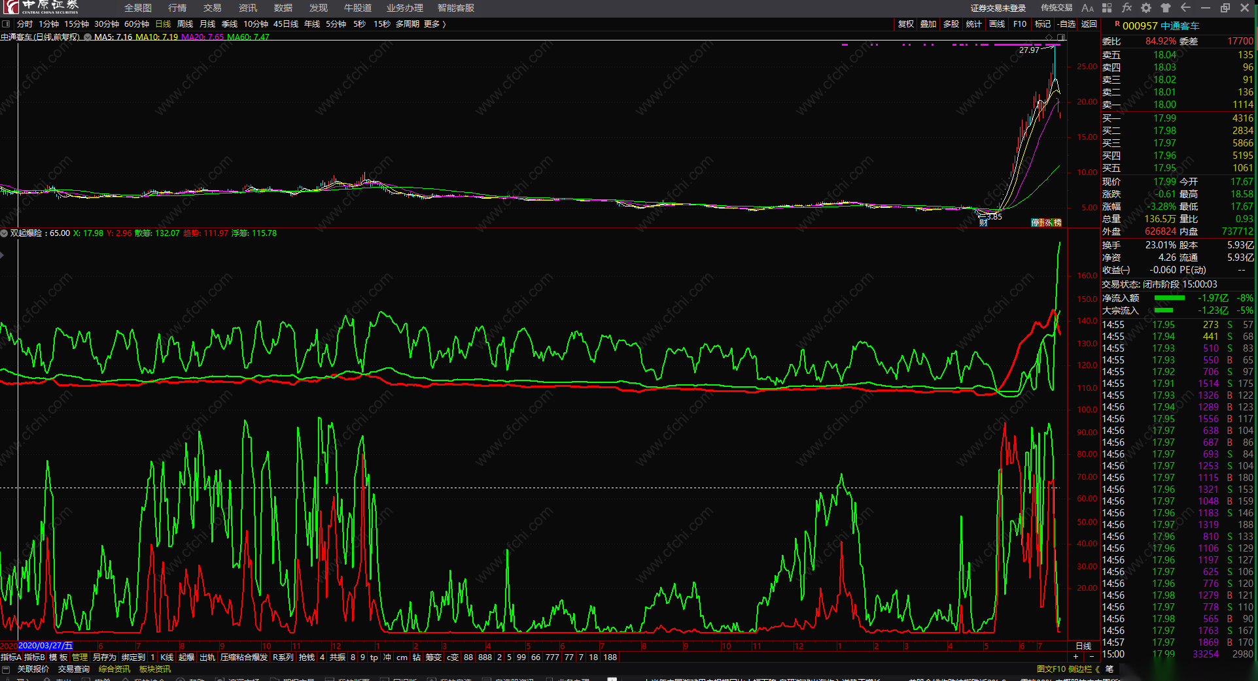The width and height of the screenshot is (1258, 681).
Task: Click the diamond icon above the price chart
Action: coord(1049,37)
